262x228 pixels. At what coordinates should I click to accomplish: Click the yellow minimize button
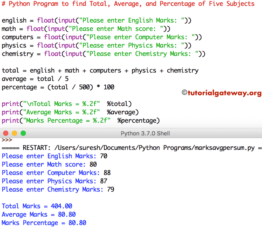click(14, 133)
